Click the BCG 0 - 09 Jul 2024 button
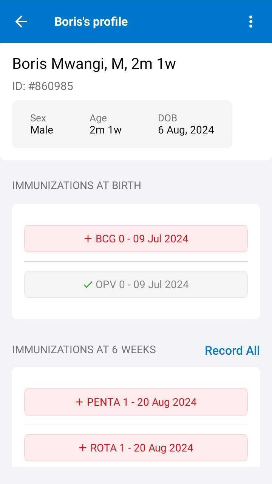The image size is (272, 484). [136, 239]
